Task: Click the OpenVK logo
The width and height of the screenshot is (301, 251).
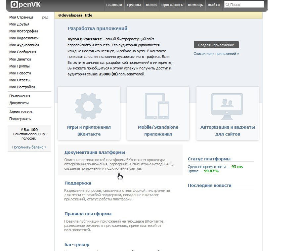Action: 25,4
